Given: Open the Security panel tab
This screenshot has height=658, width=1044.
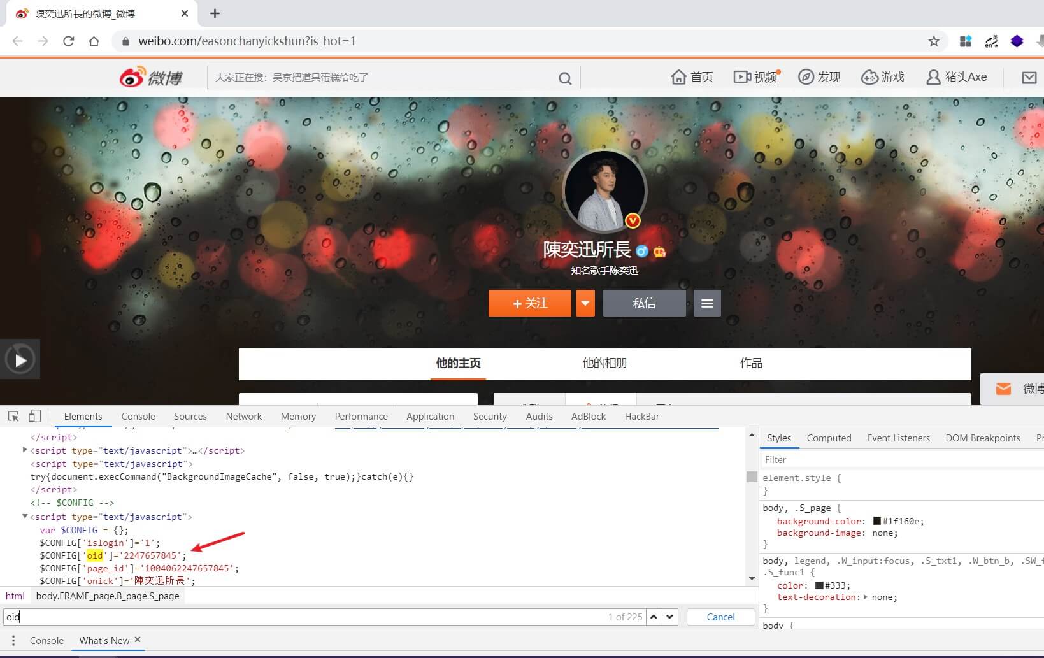Looking at the screenshot, I should click(x=490, y=417).
